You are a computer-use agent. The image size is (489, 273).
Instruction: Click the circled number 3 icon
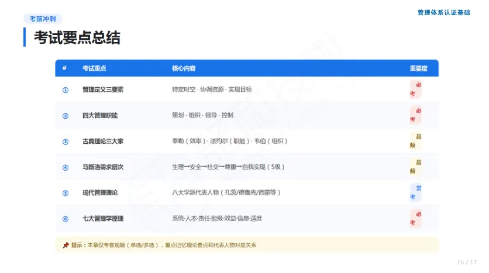point(66,142)
